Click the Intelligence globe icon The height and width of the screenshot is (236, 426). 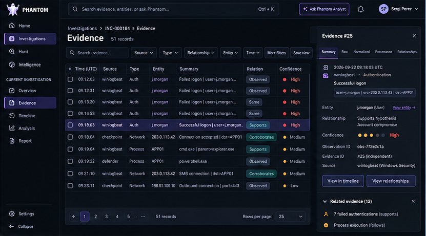tap(12, 65)
